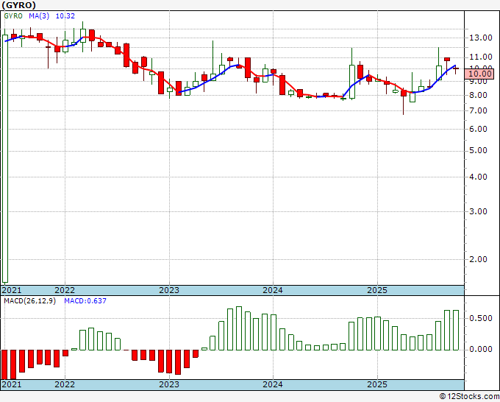Open the 12Stocks.com copyright link
500x402 pixels.
(469, 396)
